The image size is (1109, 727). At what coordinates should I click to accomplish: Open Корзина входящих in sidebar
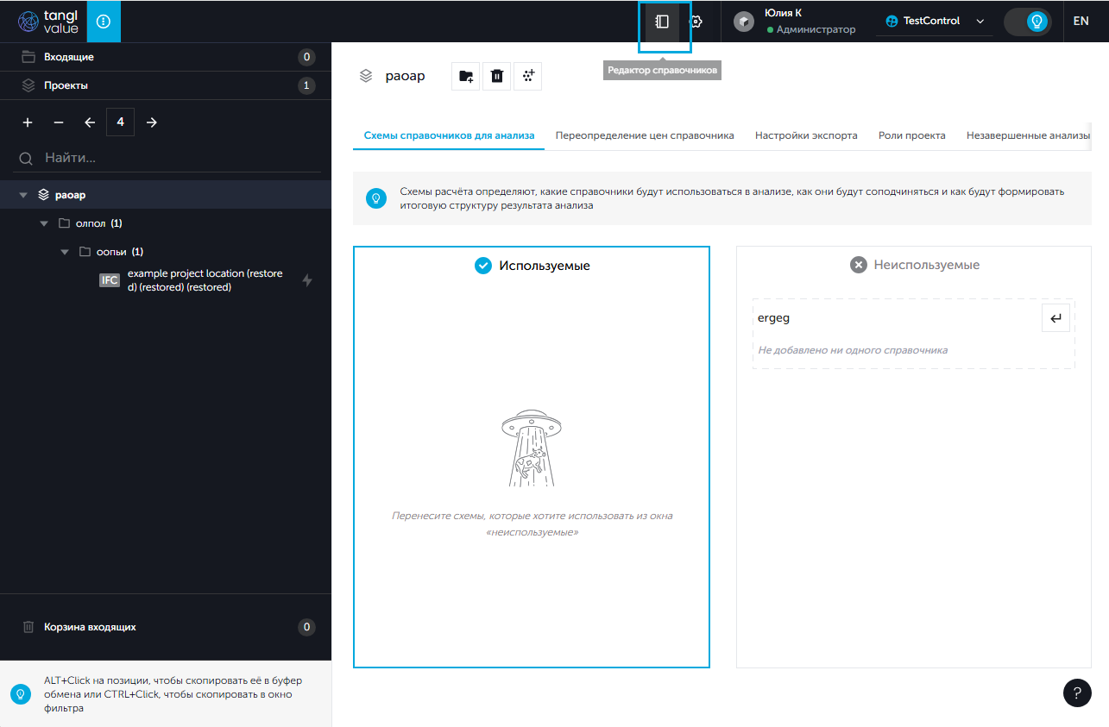[x=90, y=627]
